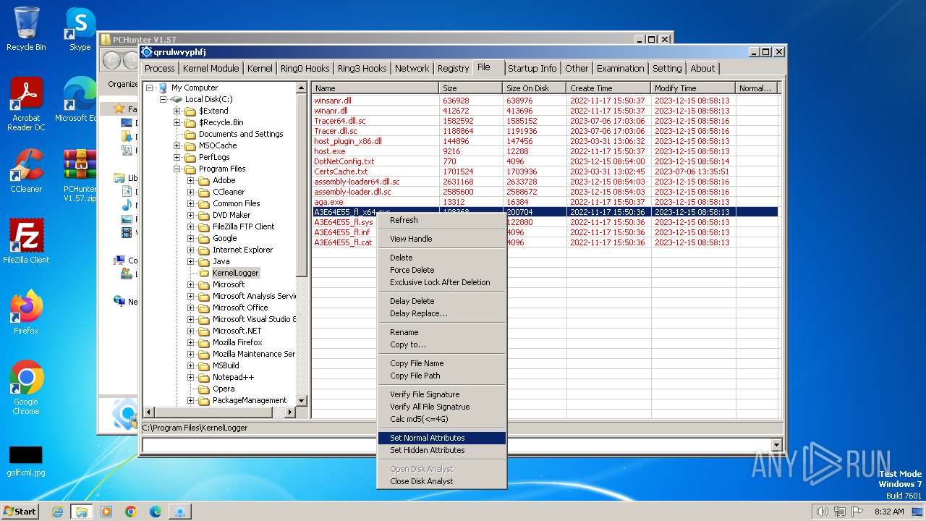
Task: Collapse the Program Files folder node
Action: [177, 169]
